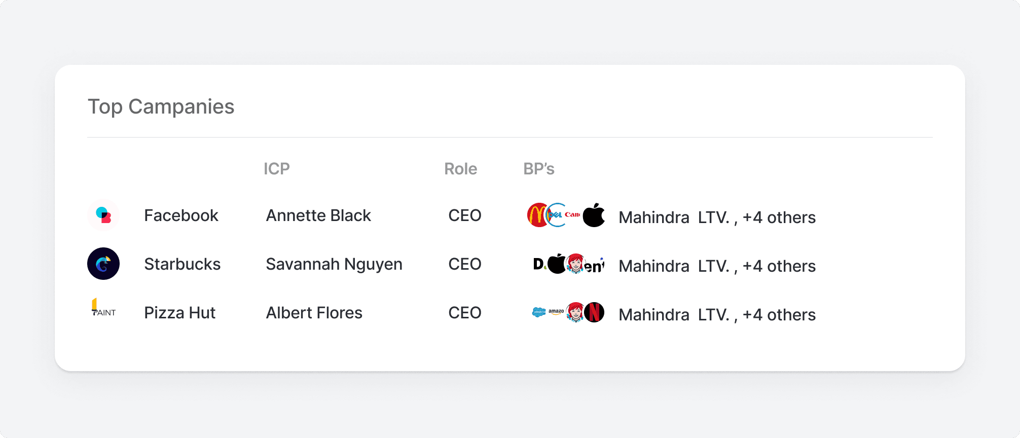This screenshot has width=1020, height=438.
Task: Click the Canon logo in Facebook row
Action: click(x=573, y=215)
